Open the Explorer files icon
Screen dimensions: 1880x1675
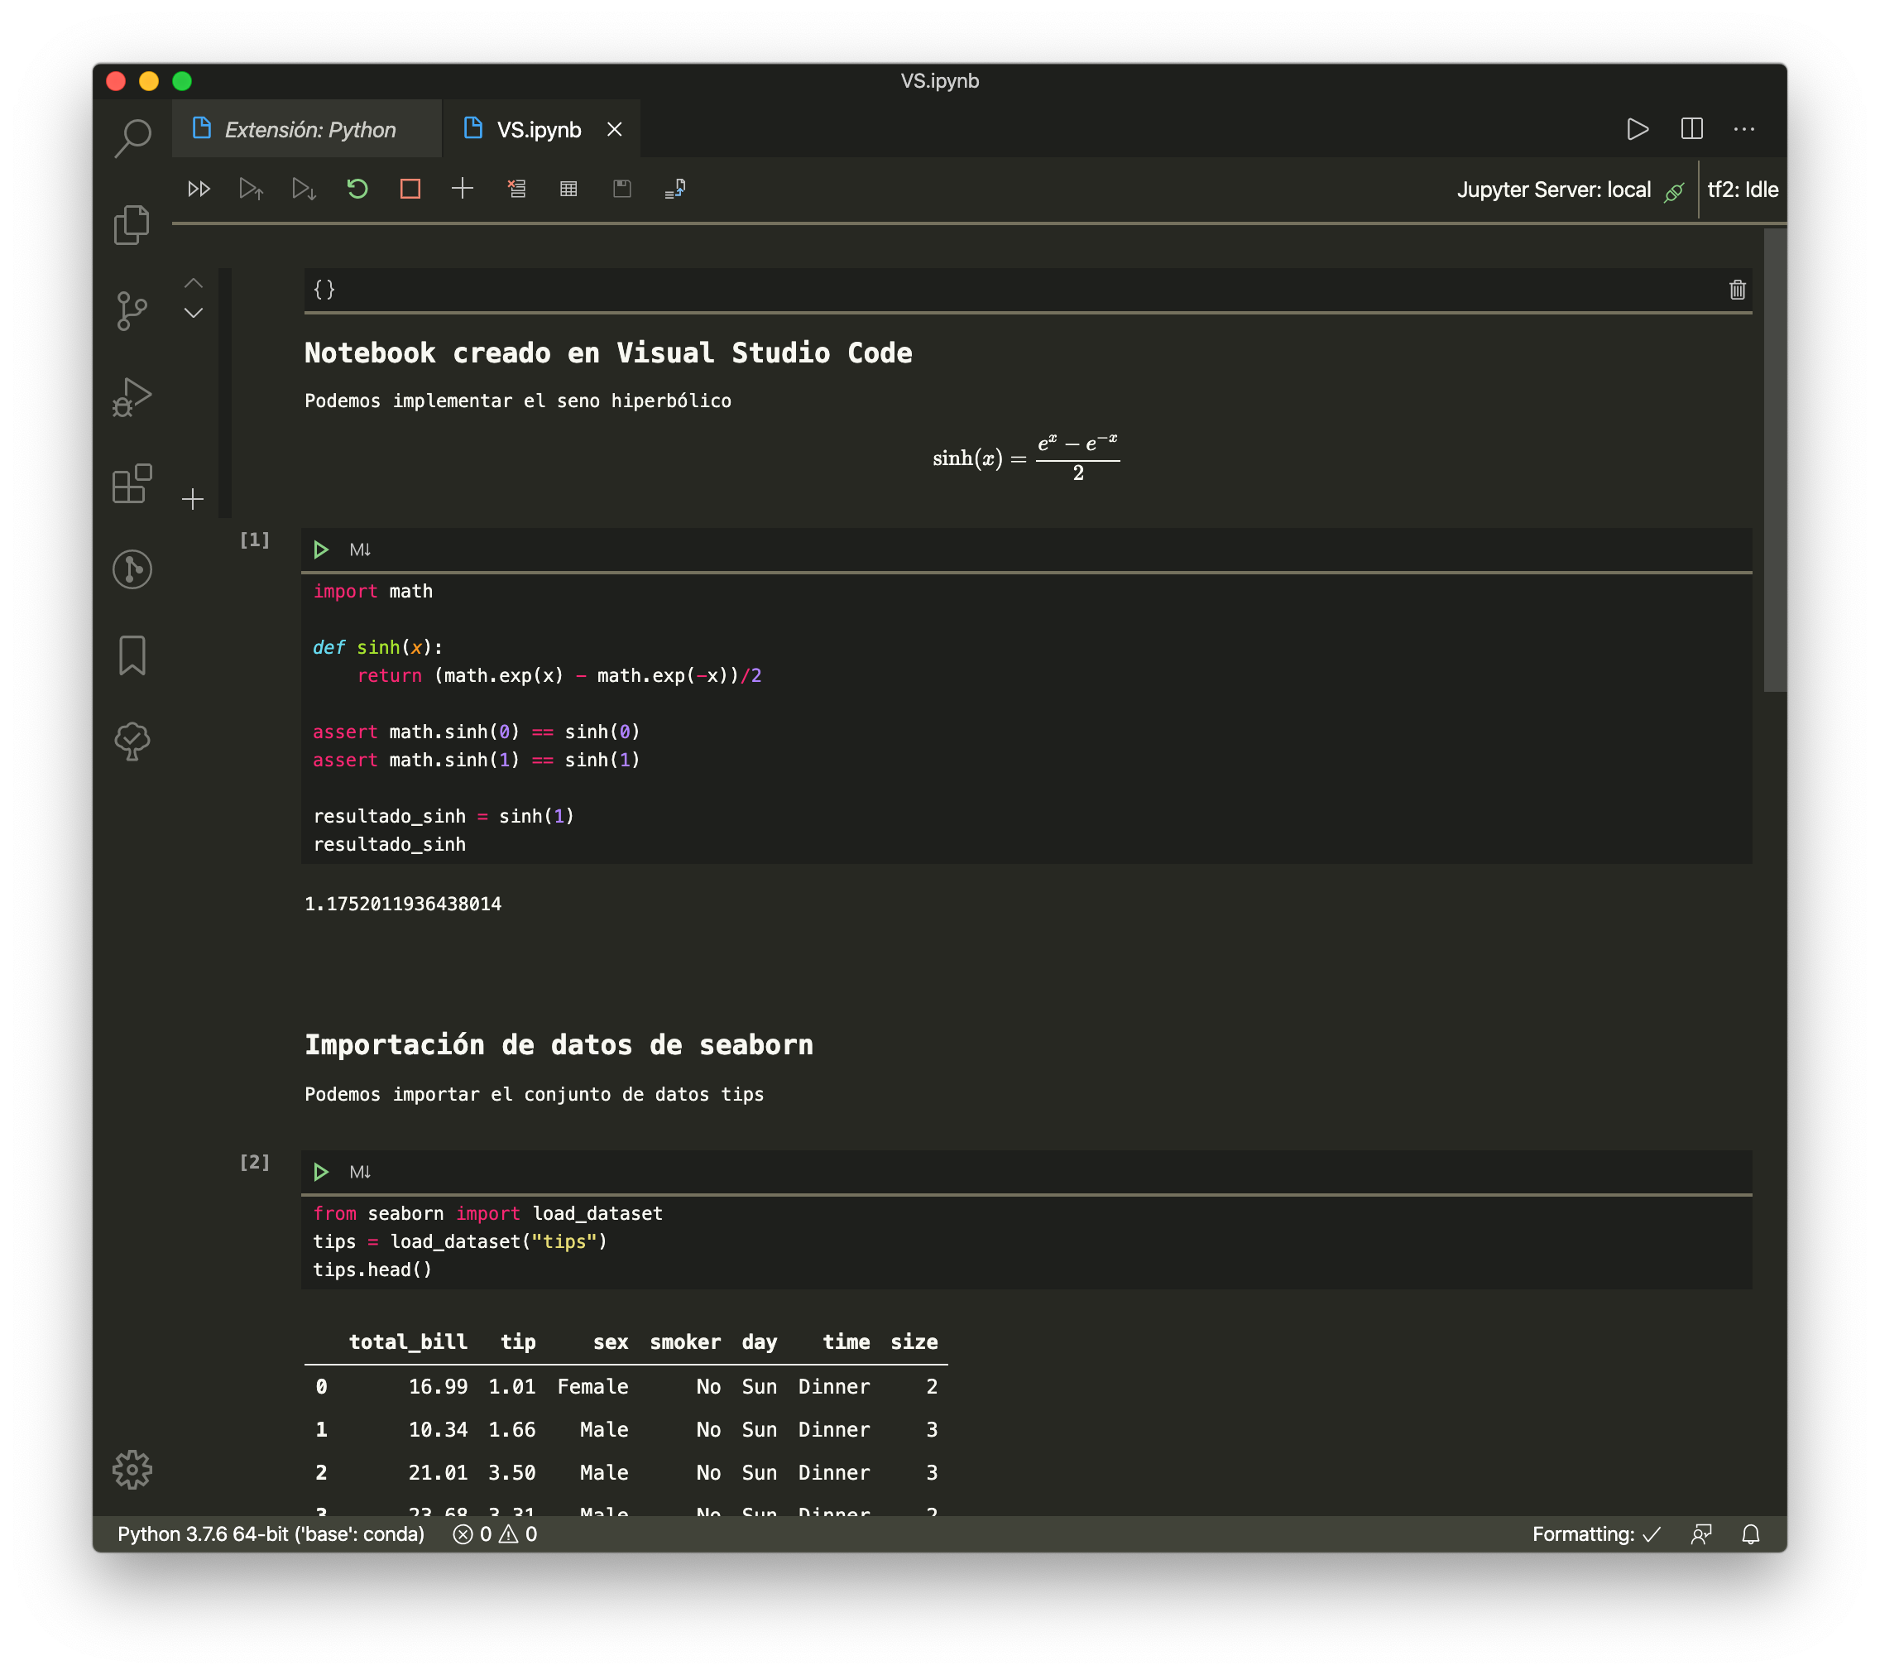pyautogui.click(x=132, y=223)
